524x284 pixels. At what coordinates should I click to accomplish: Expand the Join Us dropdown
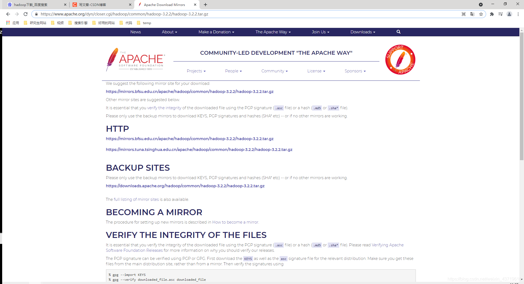320,32
